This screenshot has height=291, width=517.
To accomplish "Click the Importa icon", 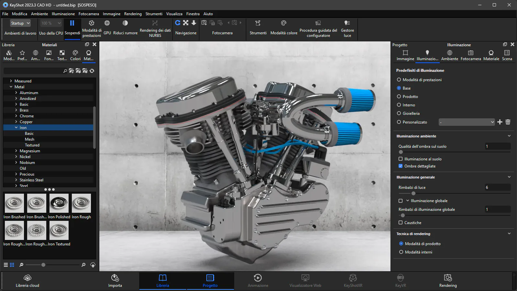I will tap(115, 278).
